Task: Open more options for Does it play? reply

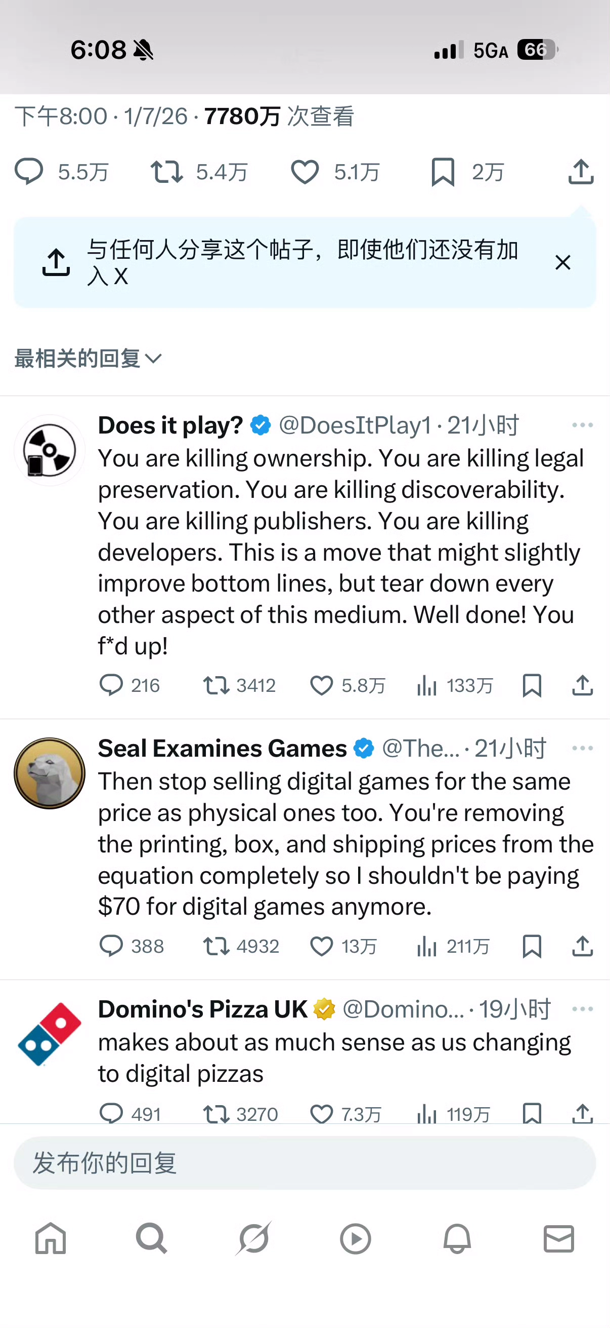Action: click(x=583, y=425)
